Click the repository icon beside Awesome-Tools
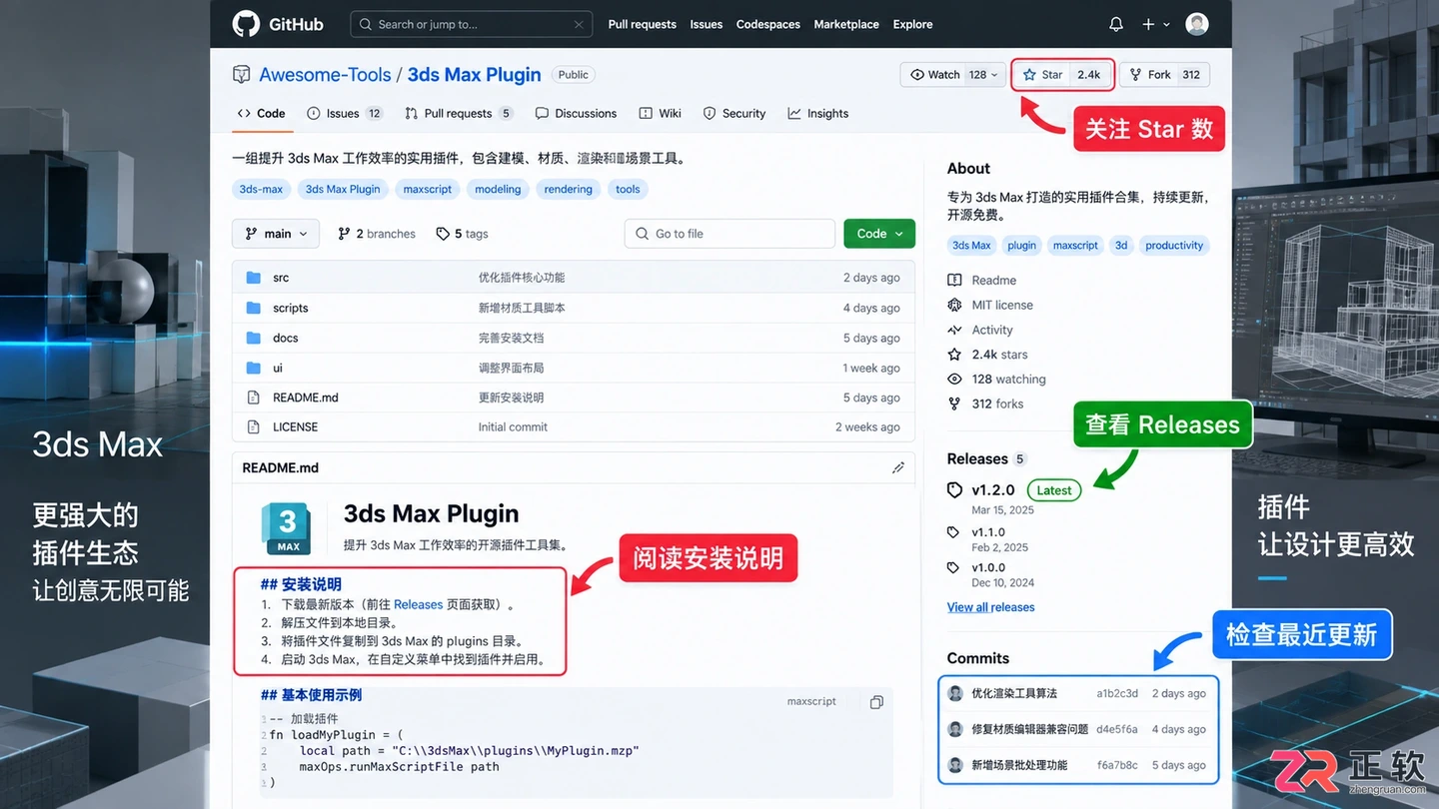Viewport: 1439px width, 809px height. [241, 75]
